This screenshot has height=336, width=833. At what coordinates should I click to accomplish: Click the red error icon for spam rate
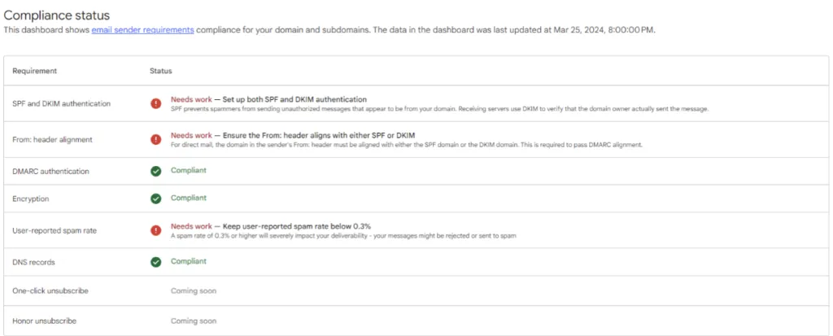pyautogui.click(x=155, y=230)
